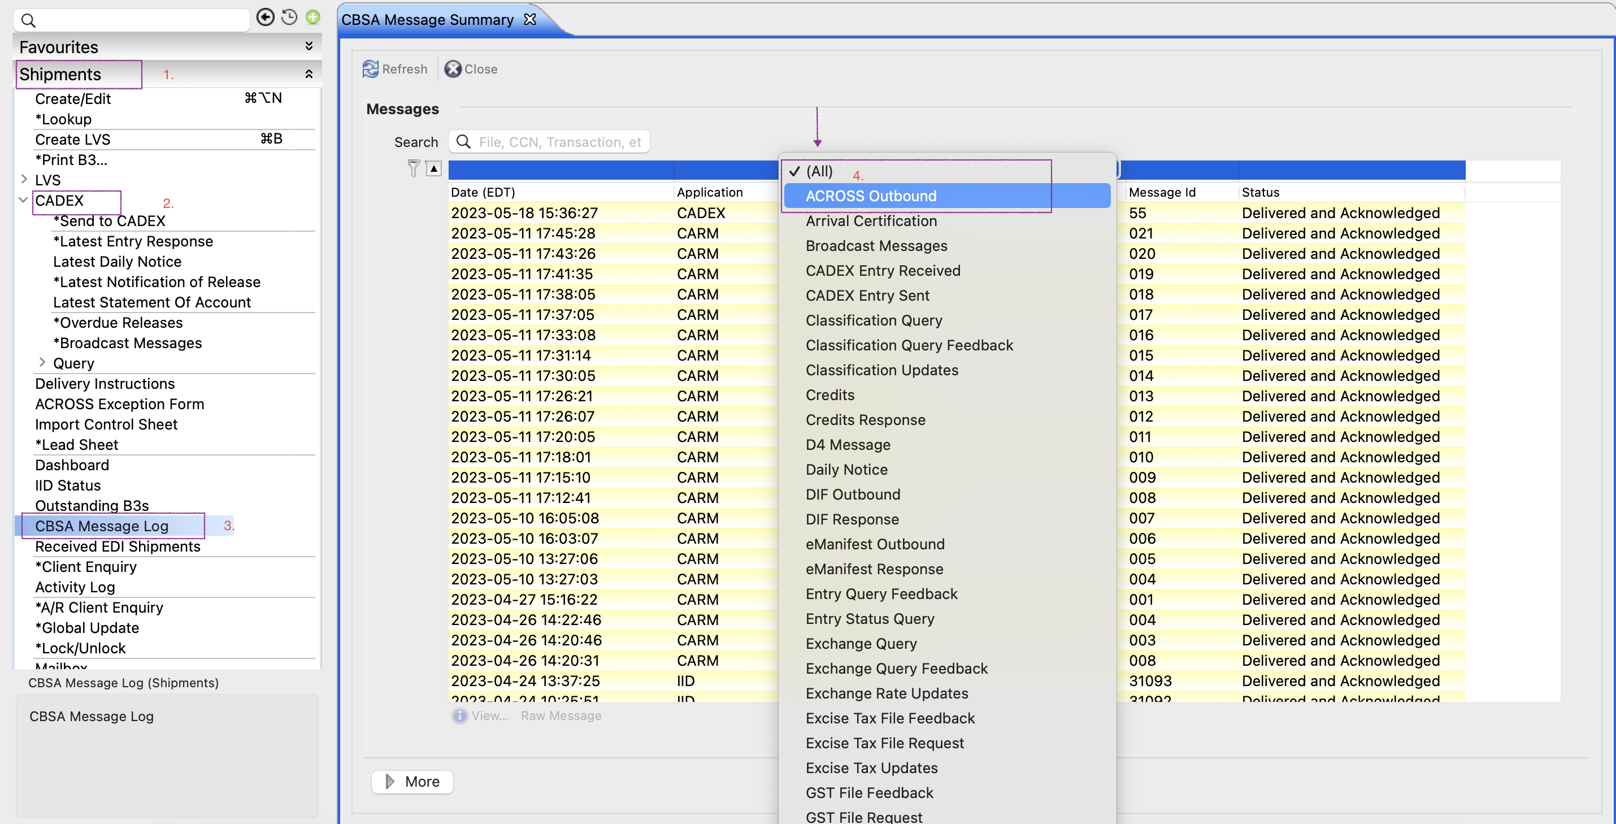Screen dimensions: 1616x824
Task: Open Create LVS item
Action: (x=73, y=140)
